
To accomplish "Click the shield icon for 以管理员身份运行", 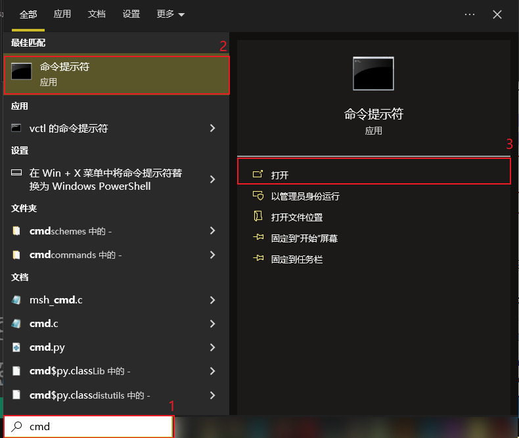I will click(258, 196).
